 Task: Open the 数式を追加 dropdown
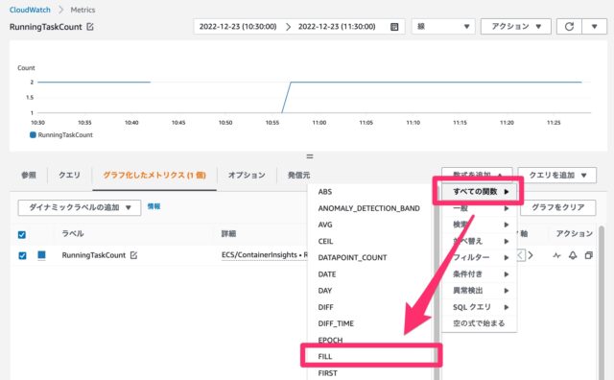pos(477,175)
